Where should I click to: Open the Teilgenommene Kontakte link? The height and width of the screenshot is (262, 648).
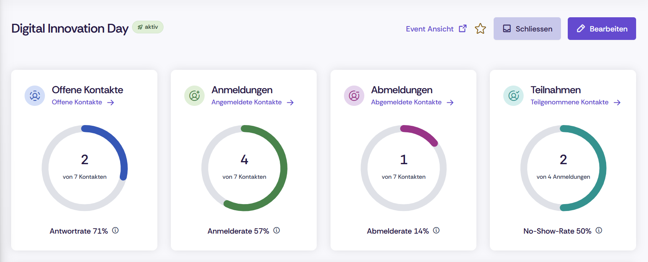(569, 102)
